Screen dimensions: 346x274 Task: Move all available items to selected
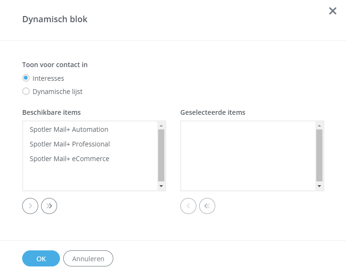49,206
